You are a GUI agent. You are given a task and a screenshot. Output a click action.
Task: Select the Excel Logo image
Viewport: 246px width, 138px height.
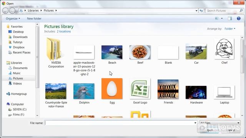click(140, 91)
